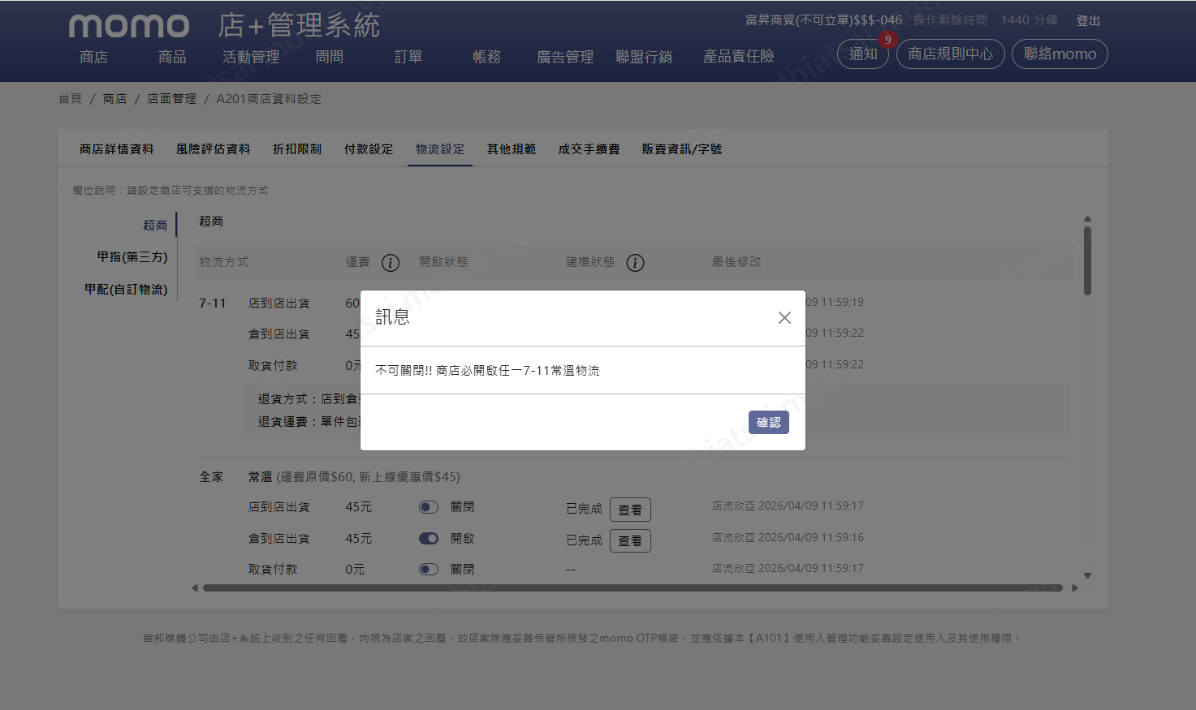
Task: Switch to 付款設定 tab
Action: click(x=369, y=149)
